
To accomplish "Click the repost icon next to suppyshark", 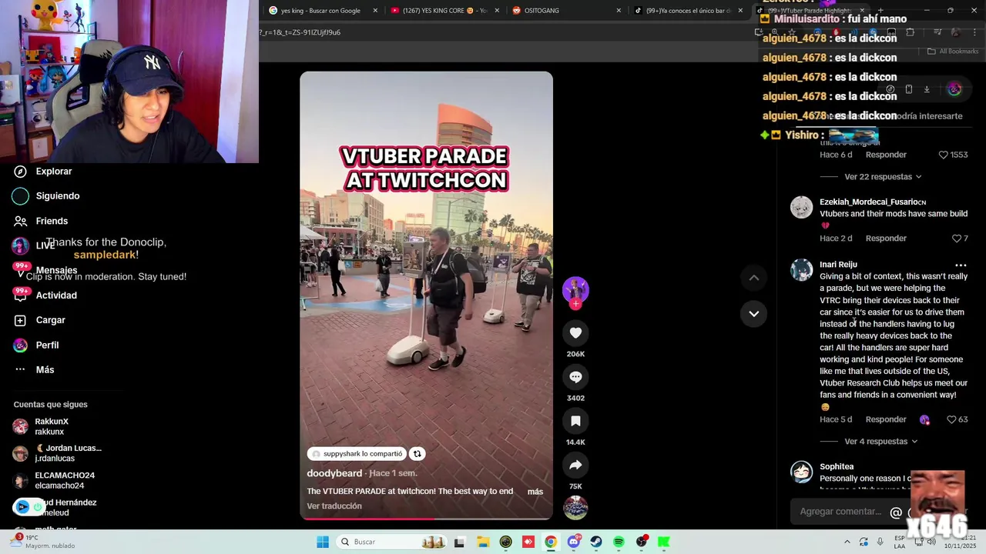I will click(417, 454).
